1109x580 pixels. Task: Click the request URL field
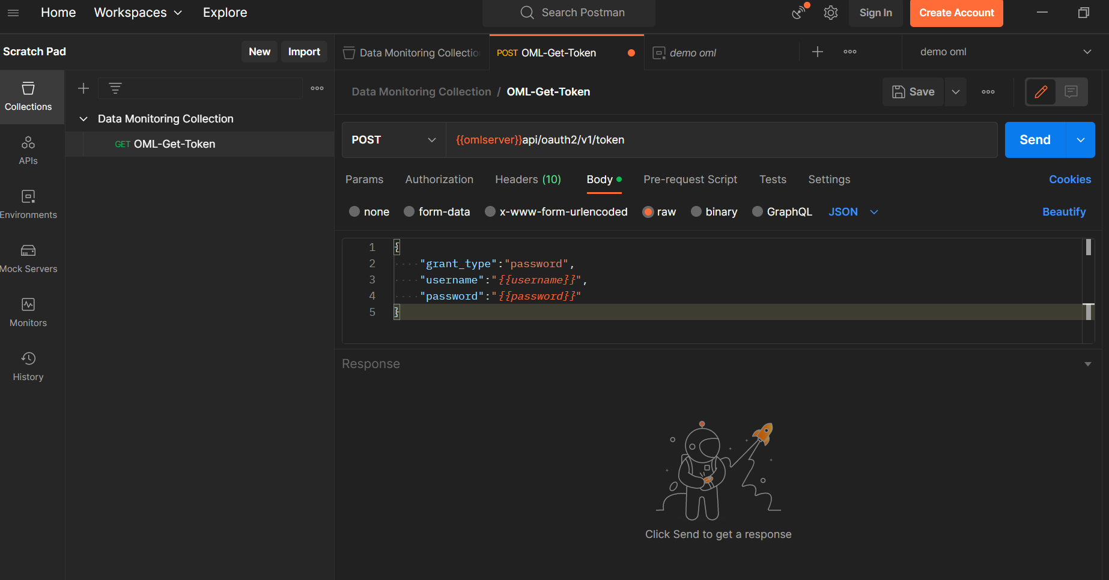722,140
